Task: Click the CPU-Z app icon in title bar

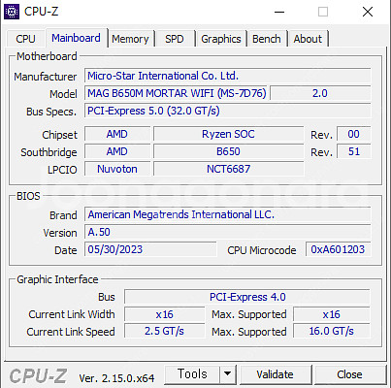Action: [12, 12]
